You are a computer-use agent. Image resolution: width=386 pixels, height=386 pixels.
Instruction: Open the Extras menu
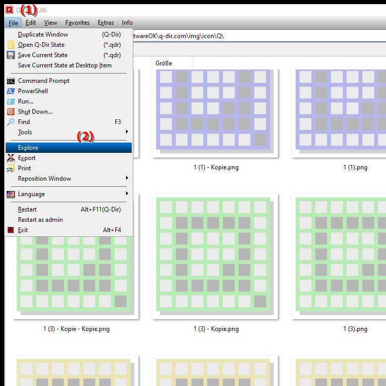(106, 23)
